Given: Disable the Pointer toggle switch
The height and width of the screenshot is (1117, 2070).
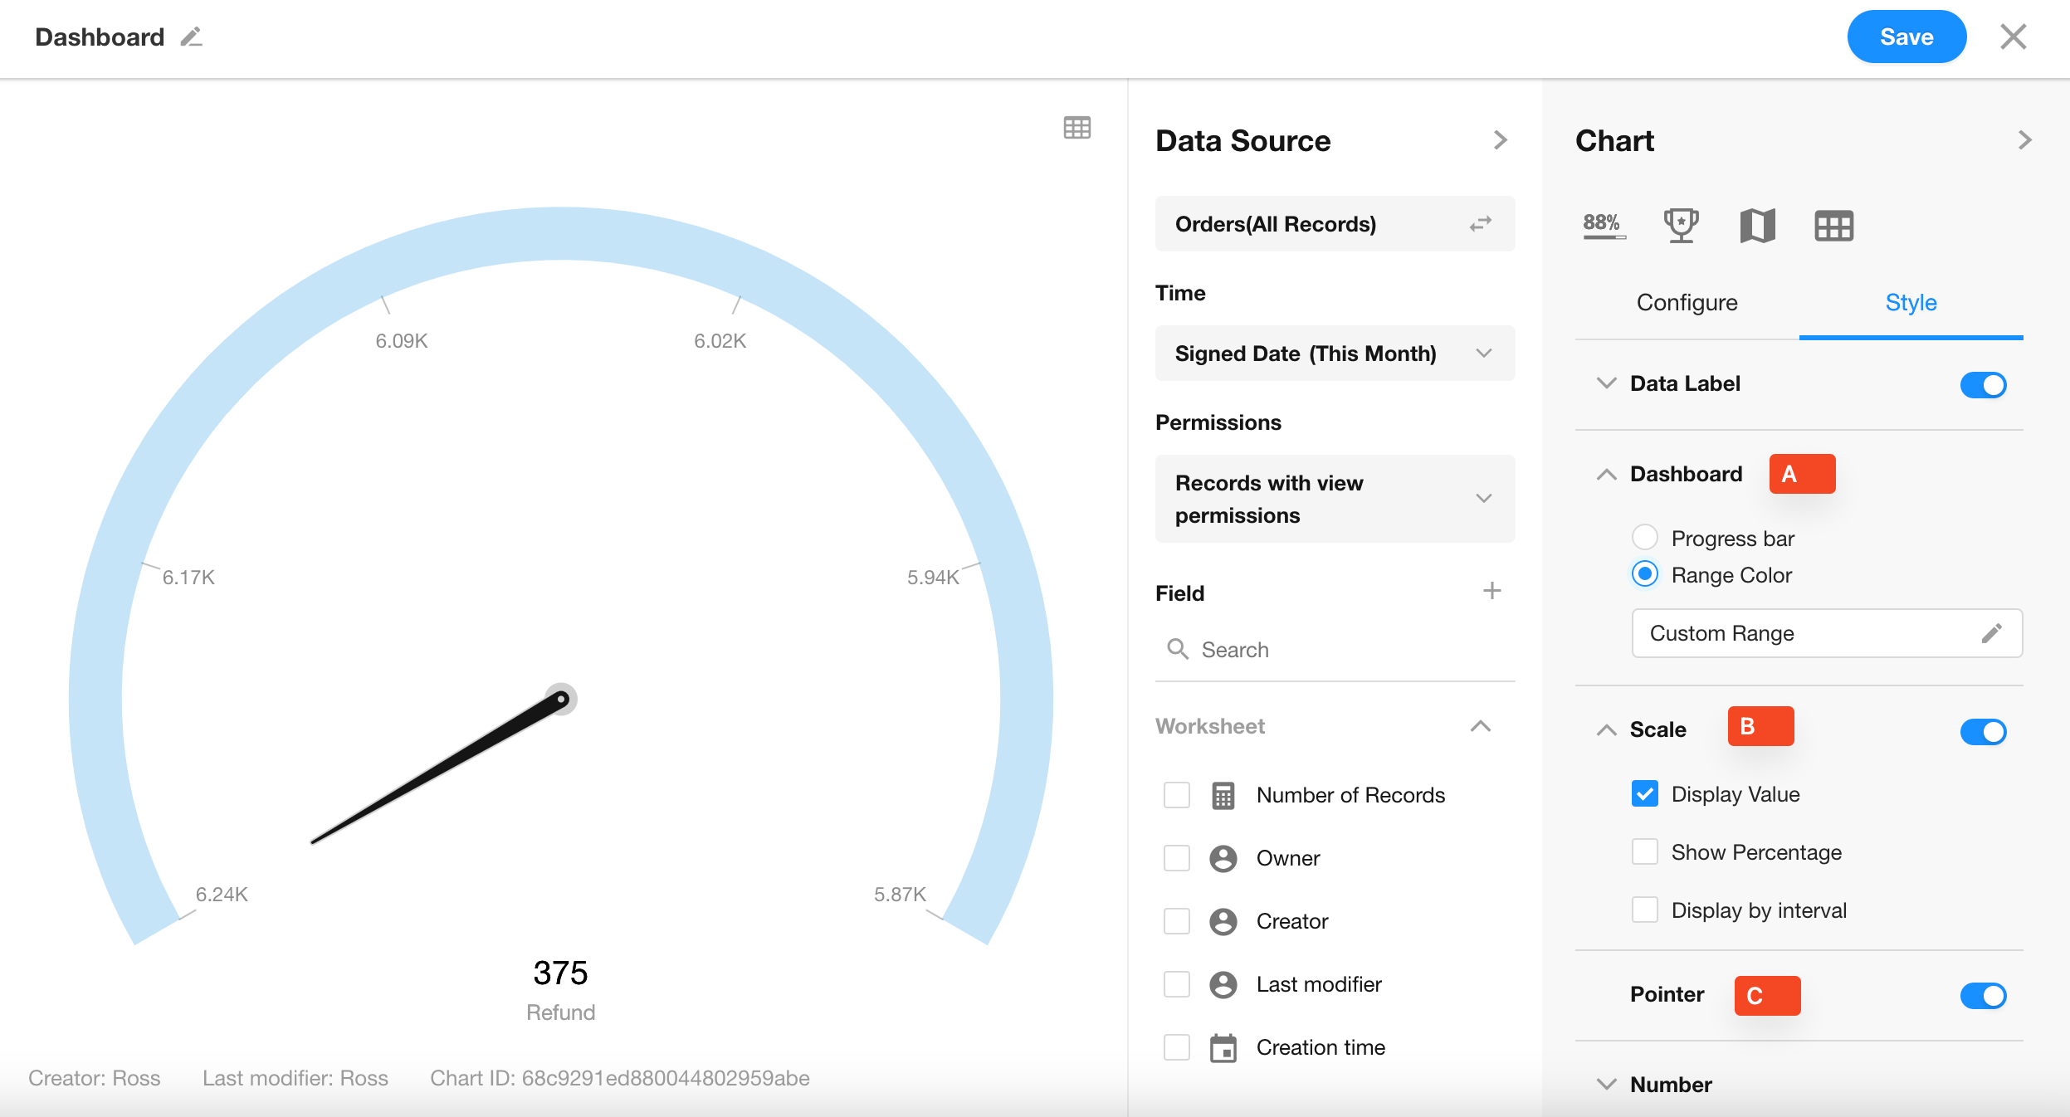Looking at the screenshot, I should [1983, 995].
